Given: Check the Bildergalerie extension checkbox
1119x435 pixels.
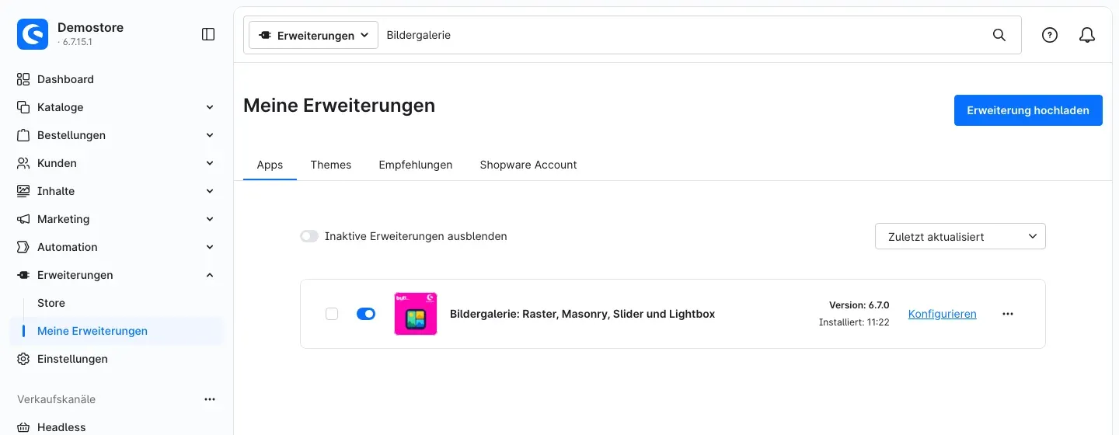Looking at the screenshot, I should coord(332,314).
